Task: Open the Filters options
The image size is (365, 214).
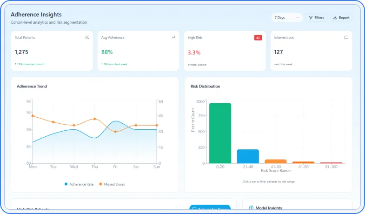Action: pyautogui.click(x=316, y=18)
